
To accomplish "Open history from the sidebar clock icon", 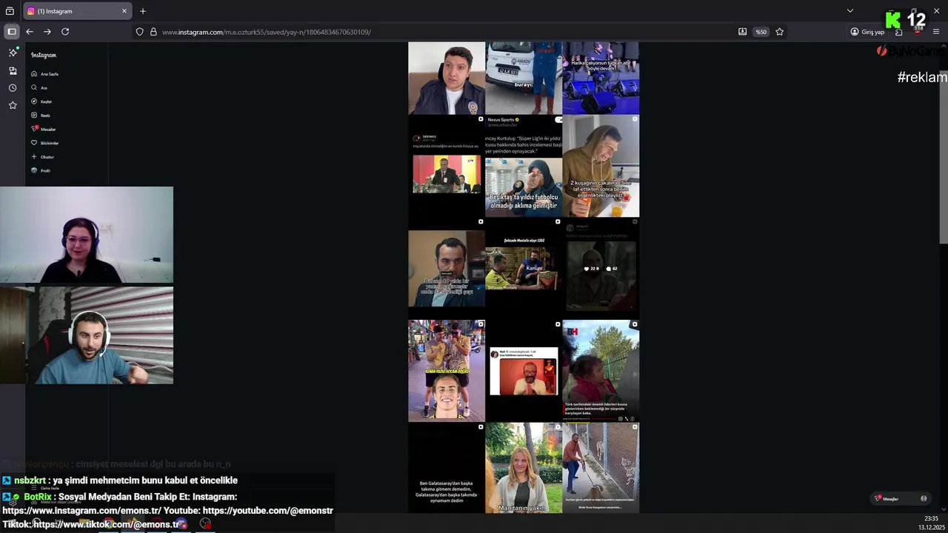I will 13,88.
